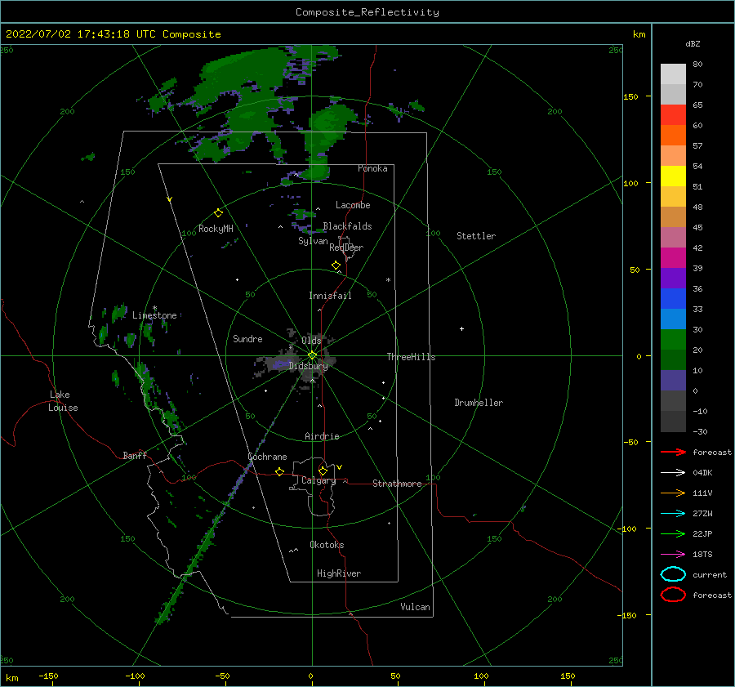
Task: Click the yellow diamond marker below RedDeer
Action: coord(336,265)
